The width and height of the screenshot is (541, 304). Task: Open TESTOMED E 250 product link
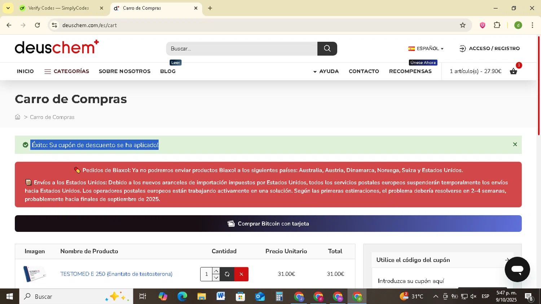click(x=116, y=274)
